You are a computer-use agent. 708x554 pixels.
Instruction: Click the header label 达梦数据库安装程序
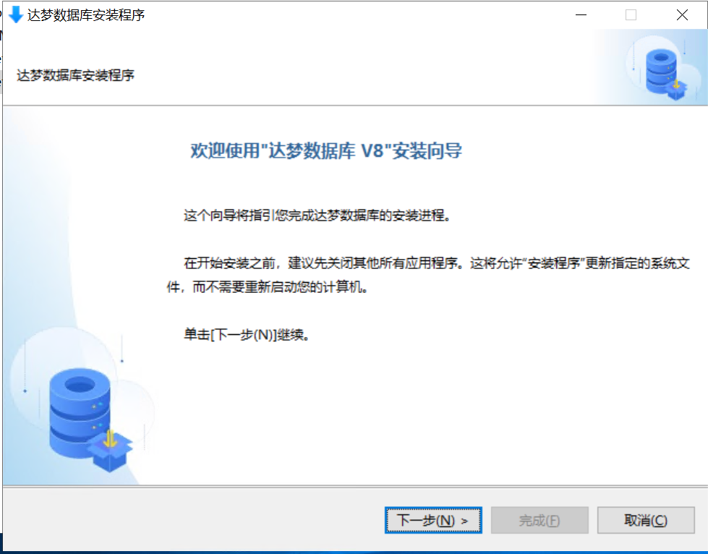(75, 75)
